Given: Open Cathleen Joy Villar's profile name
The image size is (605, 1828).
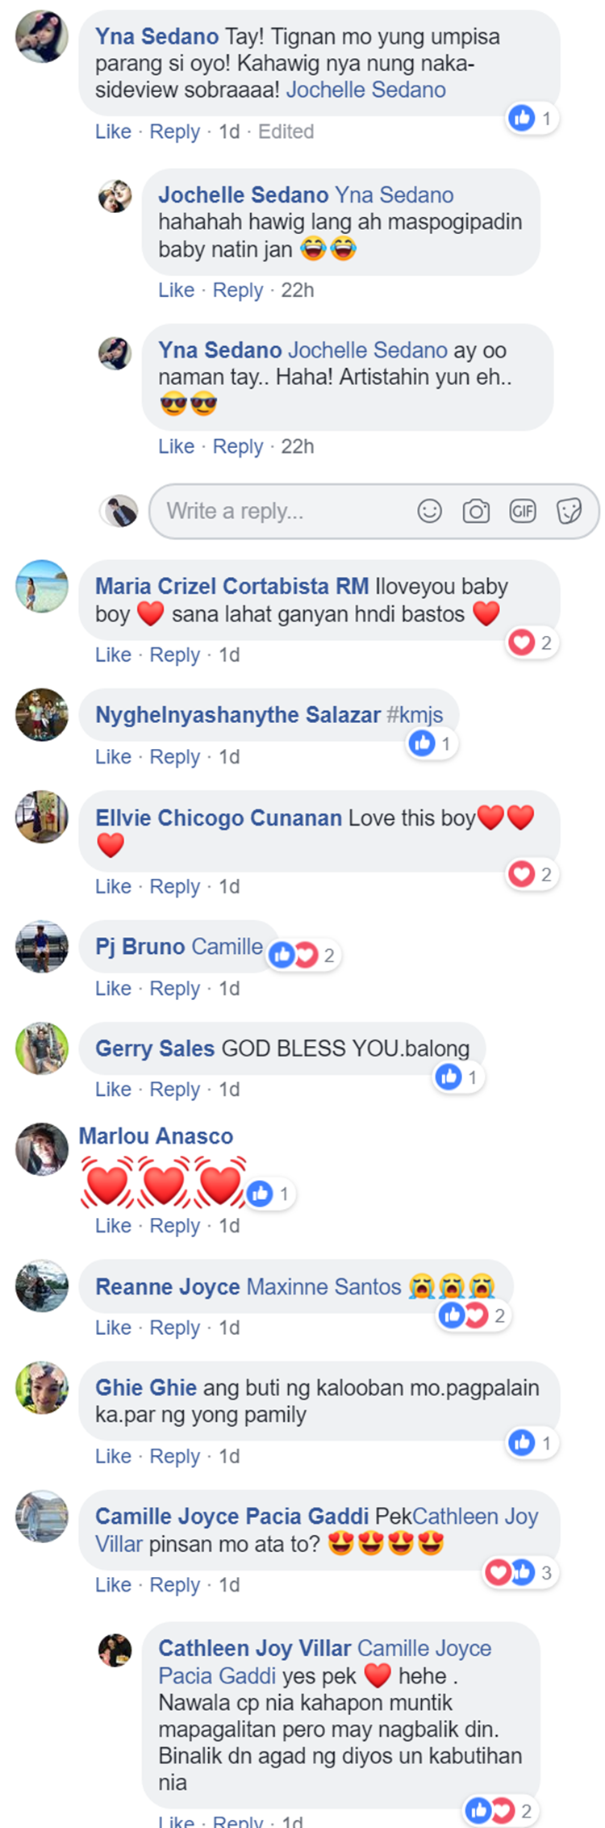Looking at the screenshot, I should pyautogui.click(x=255, y=1648).
